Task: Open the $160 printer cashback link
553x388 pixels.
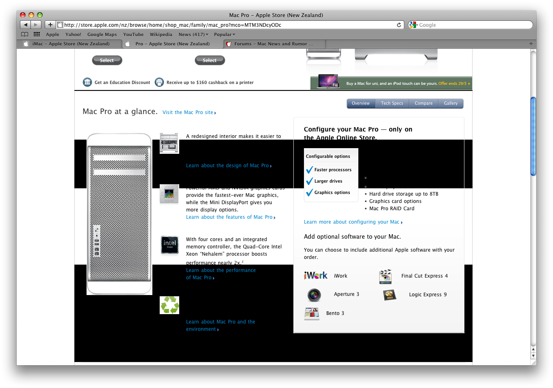Action: point(210,82)
